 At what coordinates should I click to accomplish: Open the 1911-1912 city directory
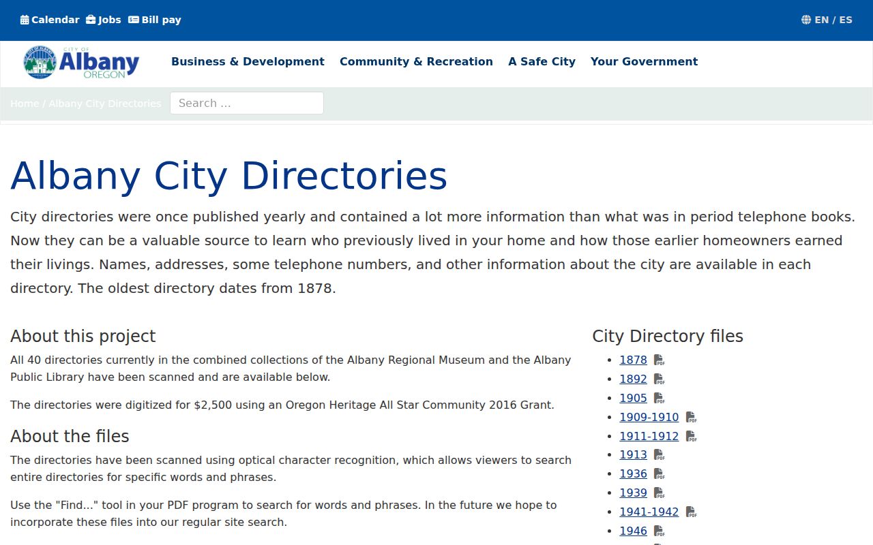coord(649,436)
